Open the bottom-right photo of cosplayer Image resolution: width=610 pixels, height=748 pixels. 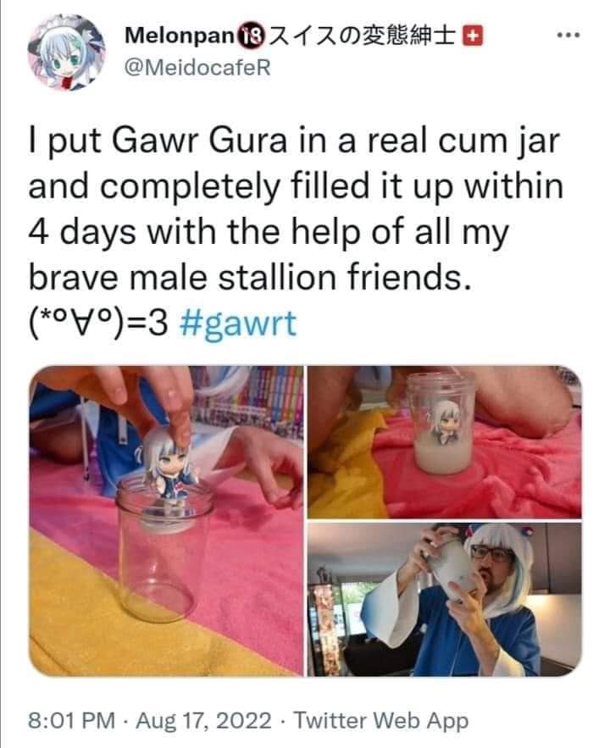pyautogui.click(x=444, y=599)
